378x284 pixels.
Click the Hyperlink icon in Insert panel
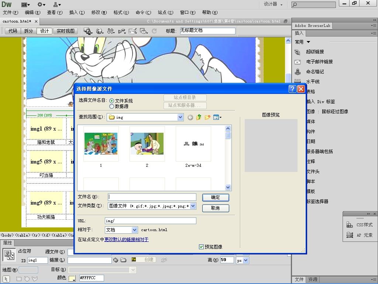pos(298,52)
